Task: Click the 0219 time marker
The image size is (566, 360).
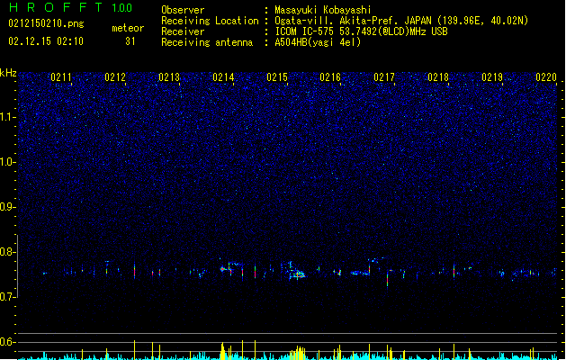Action: tap(492, 77)
